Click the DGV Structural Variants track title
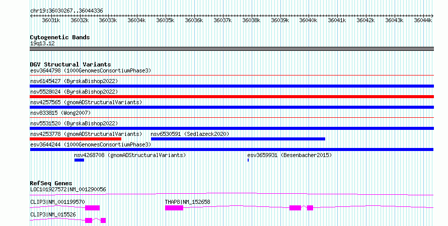Viewport: 448px width, 226px height. point(70,64)
